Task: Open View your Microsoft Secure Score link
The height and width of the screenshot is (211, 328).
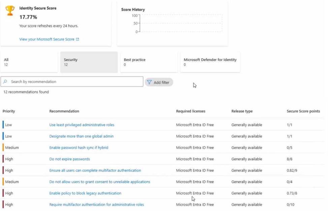Action: (x=46, y=39)
